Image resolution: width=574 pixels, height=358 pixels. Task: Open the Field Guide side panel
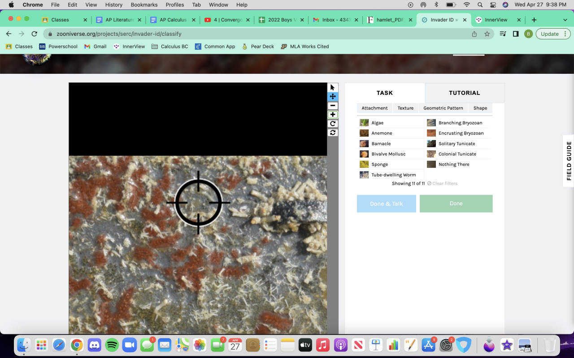tap(569, 161)
